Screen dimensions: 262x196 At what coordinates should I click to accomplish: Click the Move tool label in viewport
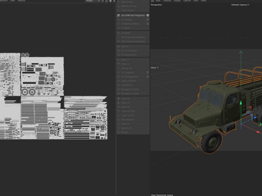(154, 68)
